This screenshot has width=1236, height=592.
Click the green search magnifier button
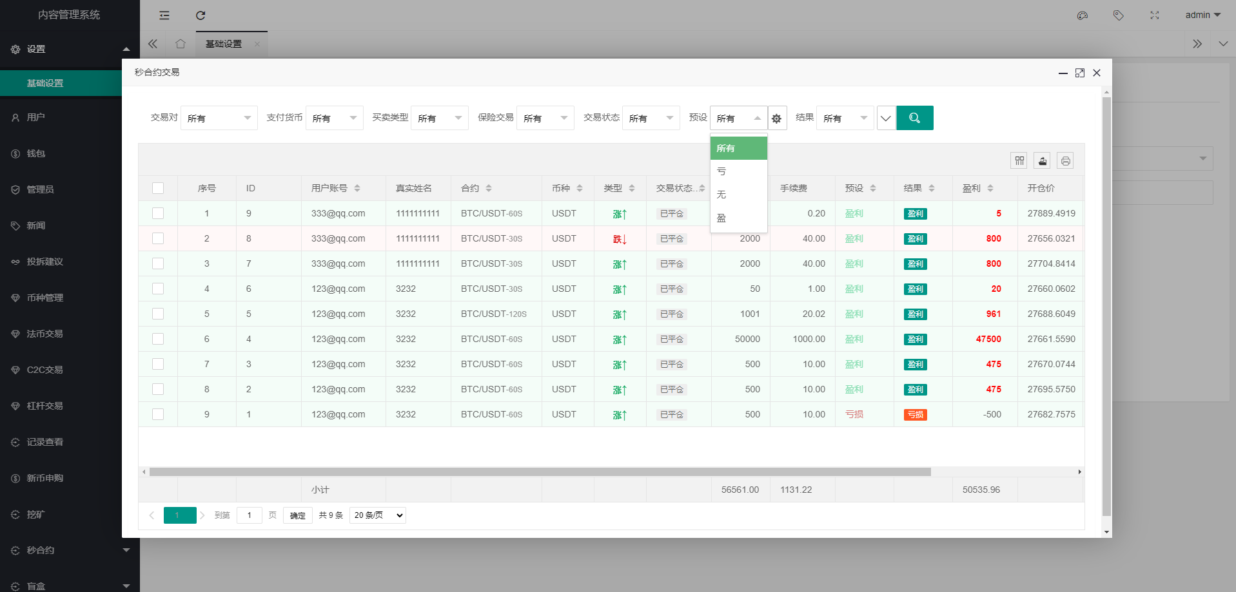[x=914, y=118]
